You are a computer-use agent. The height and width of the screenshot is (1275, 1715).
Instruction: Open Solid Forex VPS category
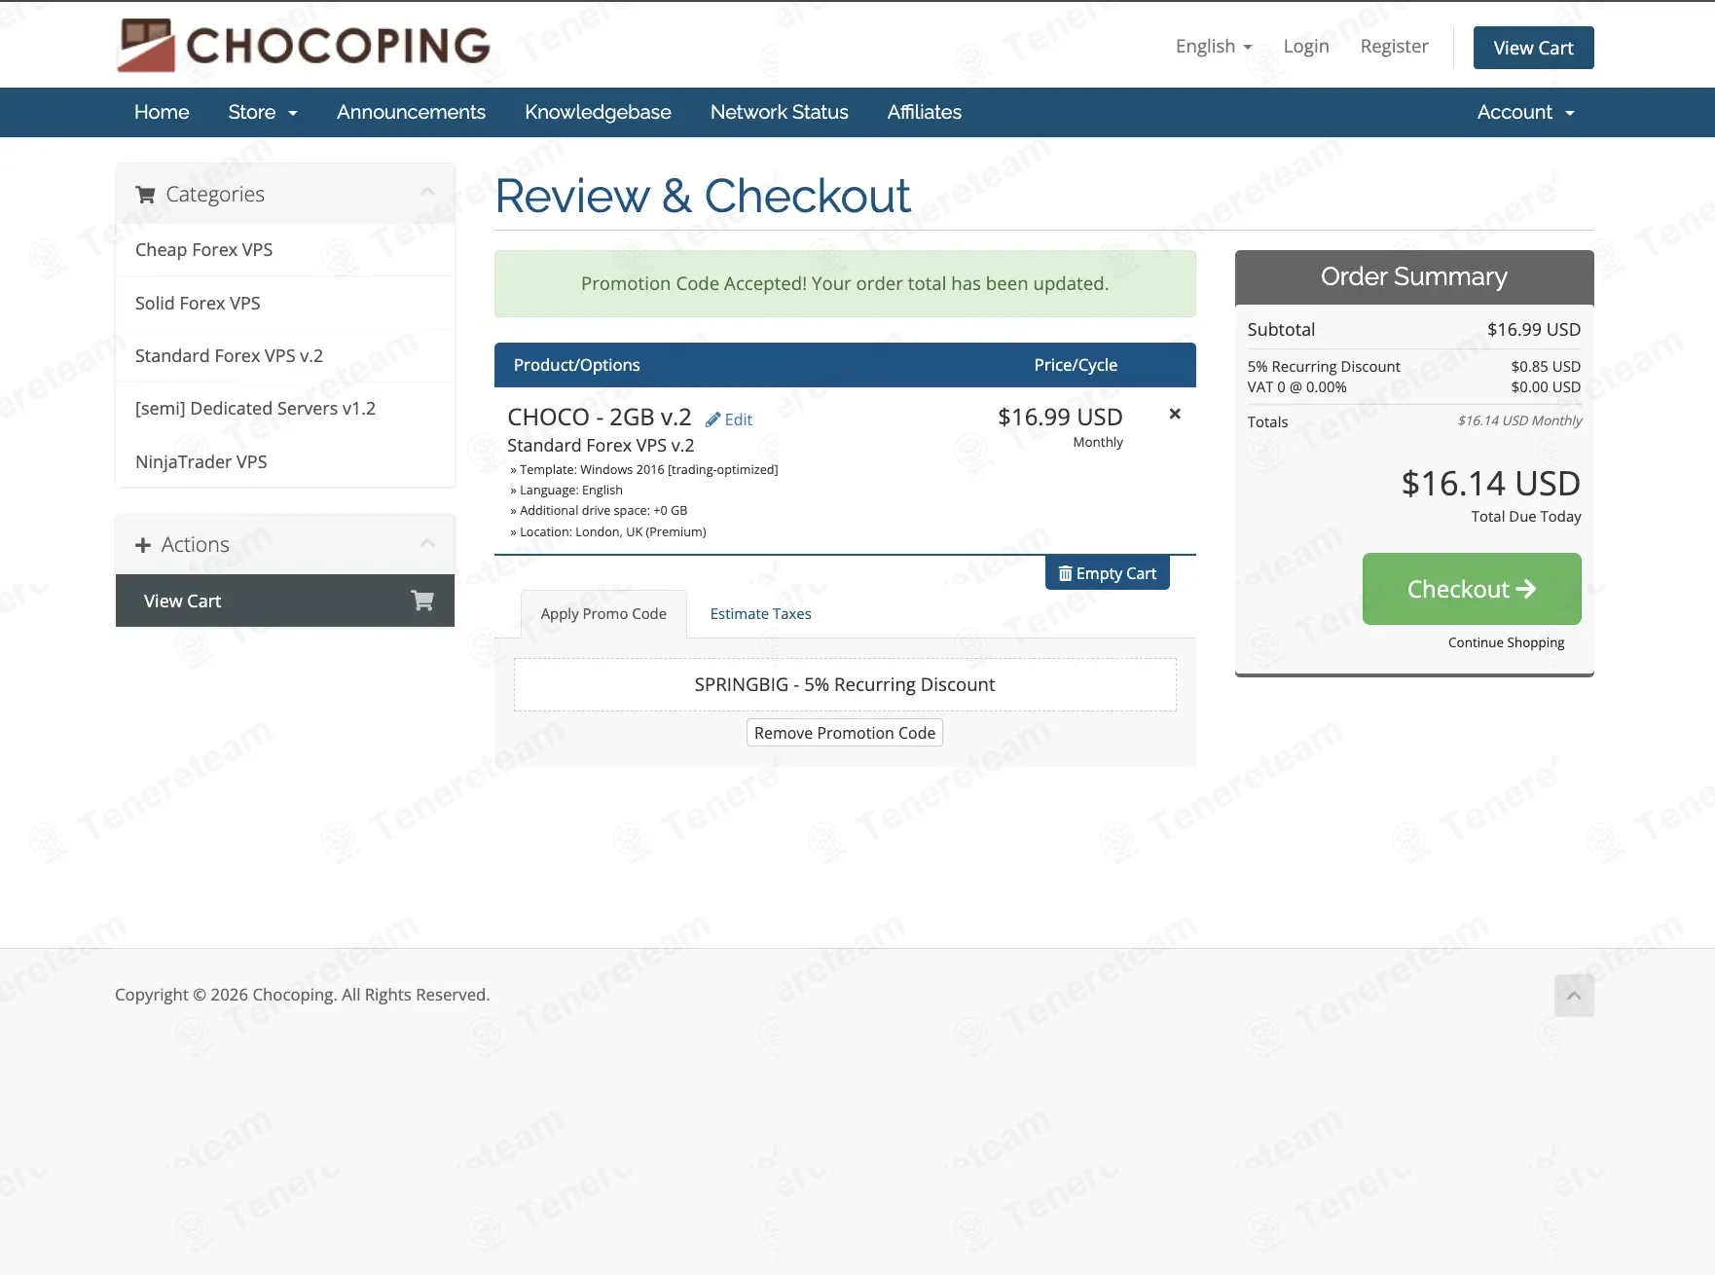coord(285,303)
